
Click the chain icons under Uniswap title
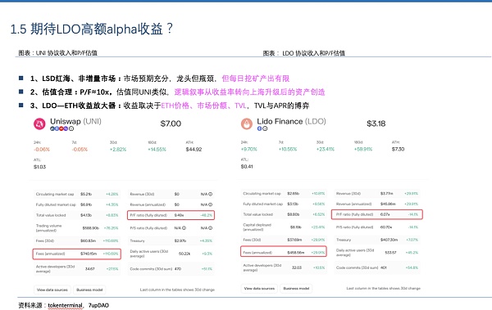click(61, 128)
